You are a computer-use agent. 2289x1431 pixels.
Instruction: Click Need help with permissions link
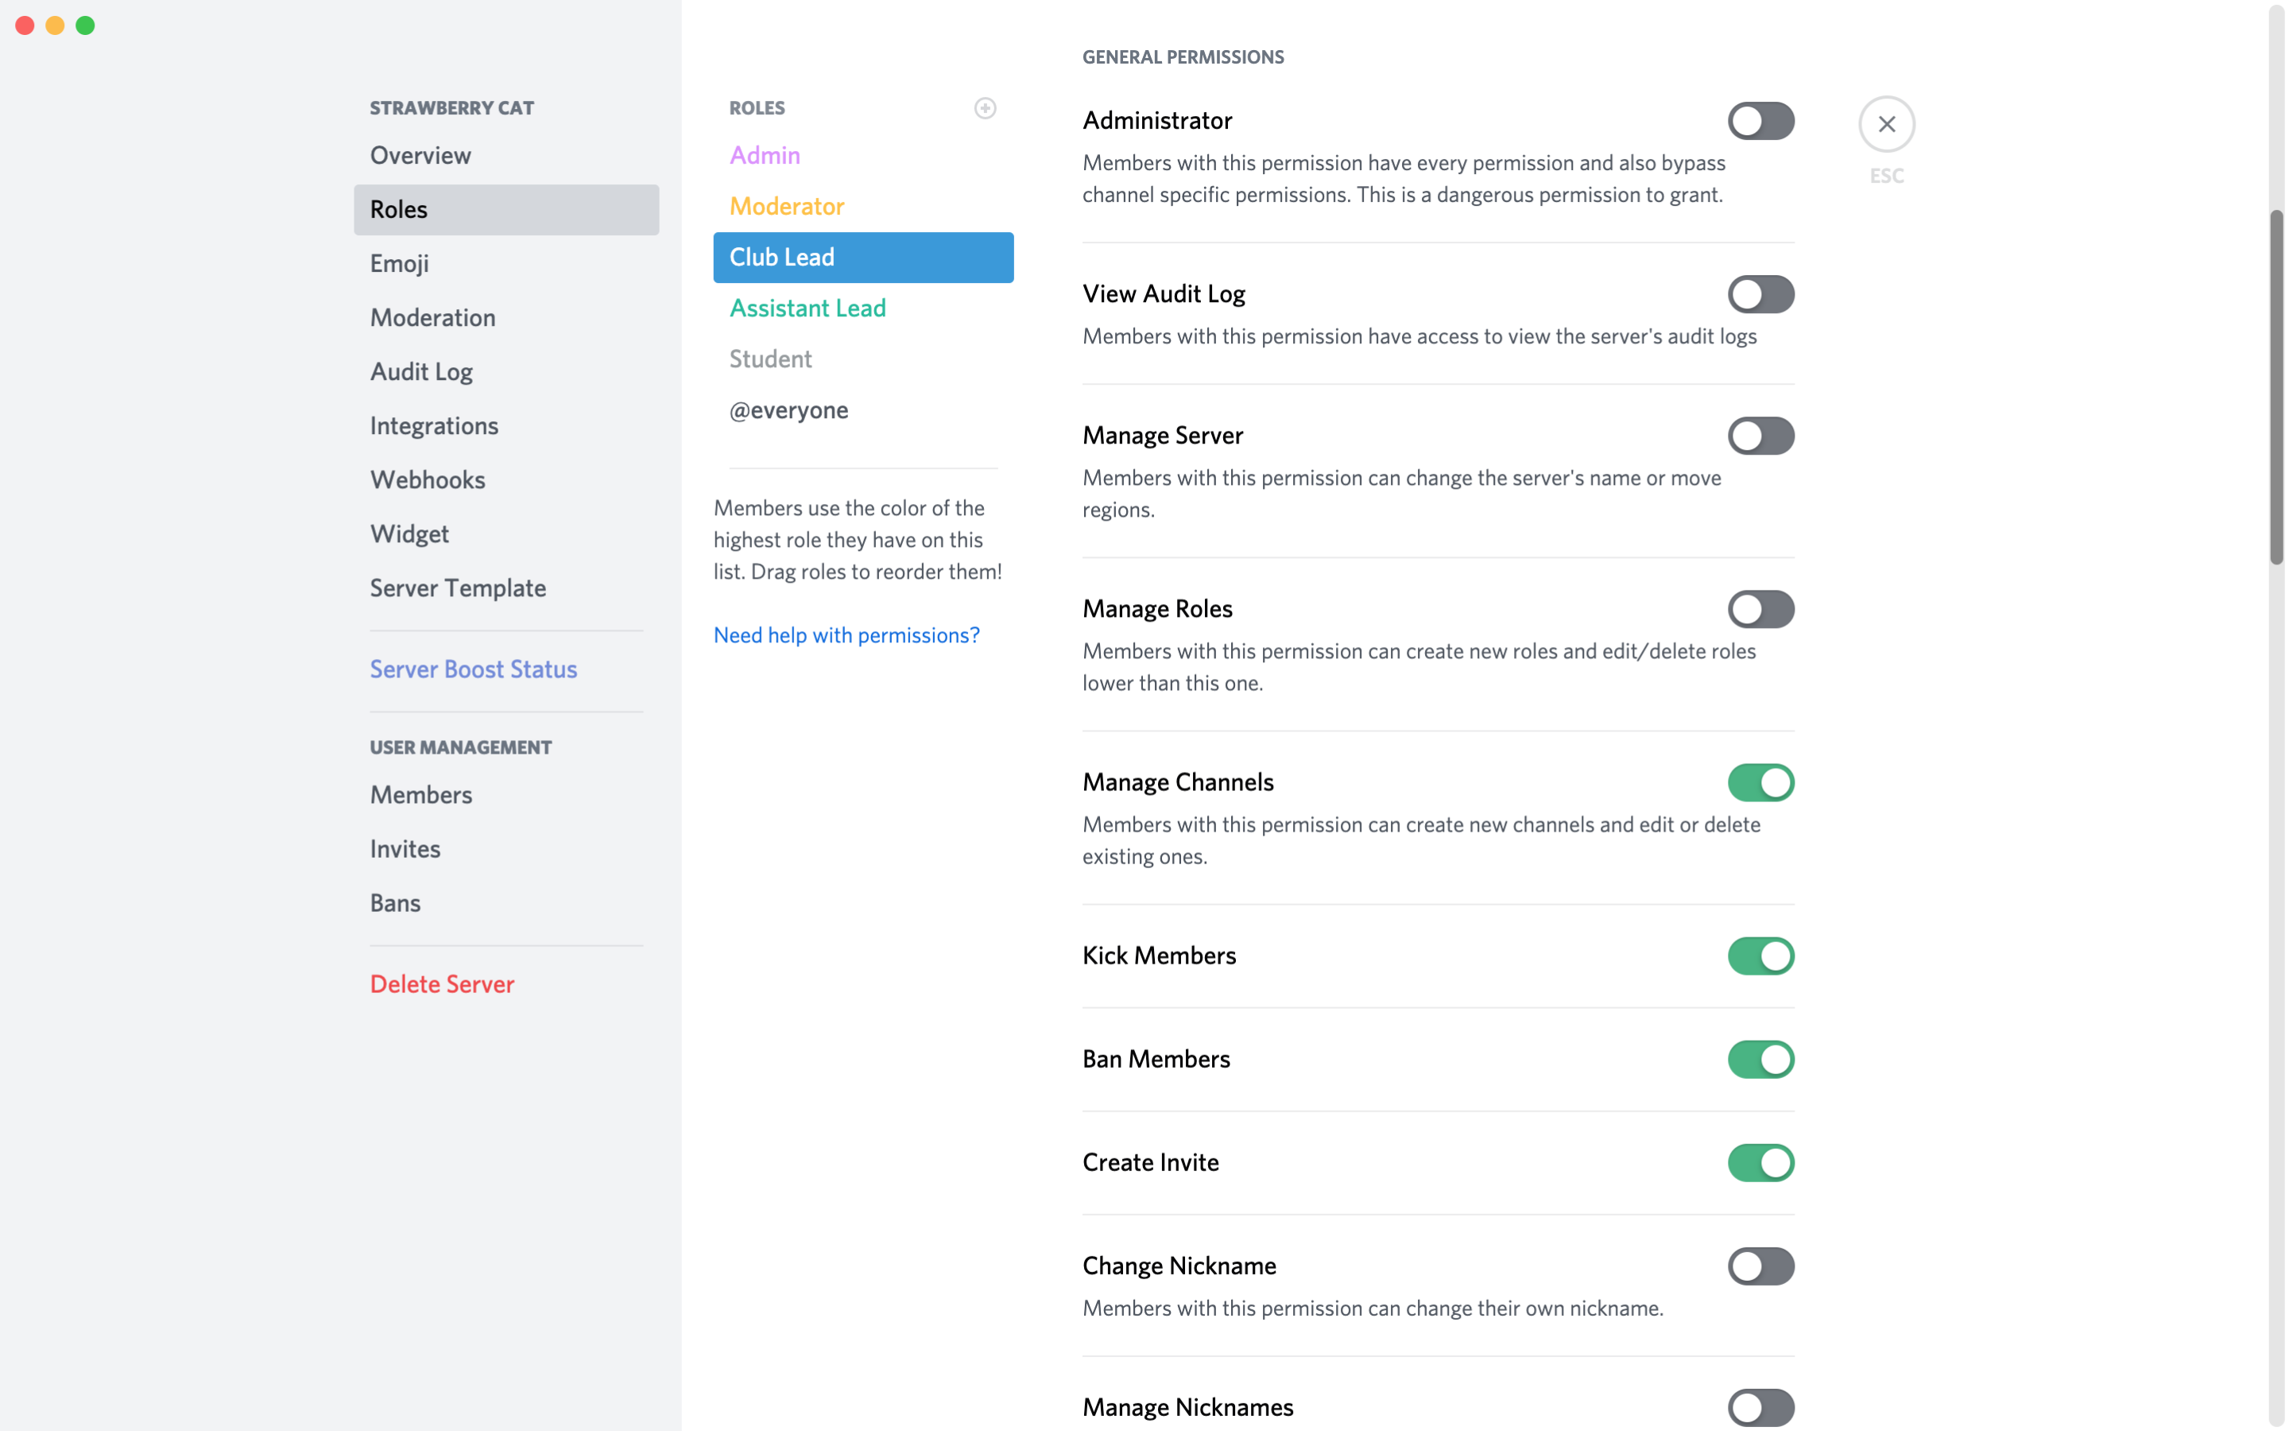click(x=847, y=634)
